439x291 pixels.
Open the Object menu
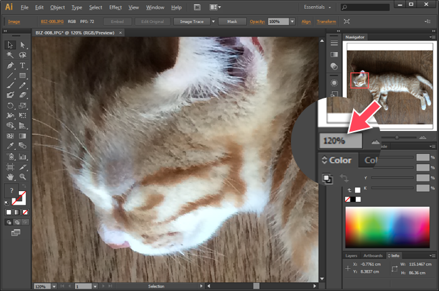[x=57, y=7]
